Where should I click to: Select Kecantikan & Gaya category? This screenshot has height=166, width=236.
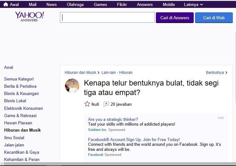pyautogui.click(x=22, y=152)
